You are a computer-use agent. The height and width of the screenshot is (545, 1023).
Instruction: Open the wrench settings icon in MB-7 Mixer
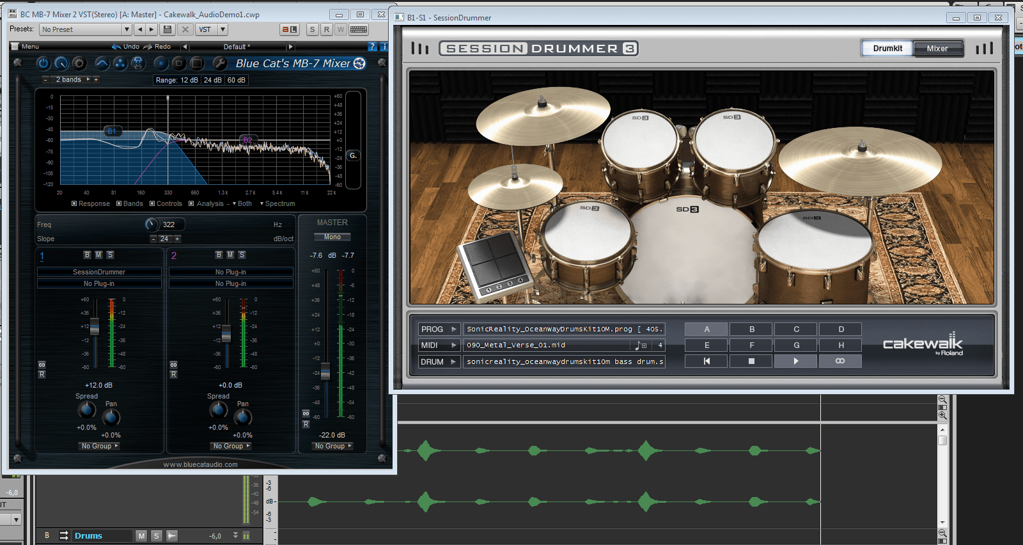tap(219, 63)
